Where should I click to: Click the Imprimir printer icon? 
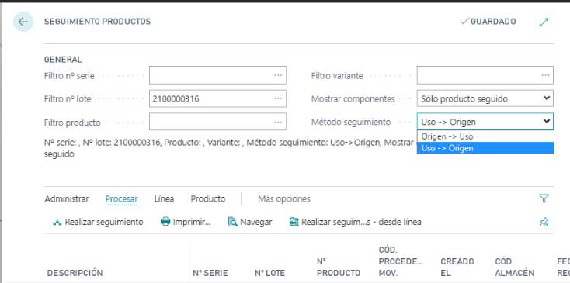click(165, 222)
